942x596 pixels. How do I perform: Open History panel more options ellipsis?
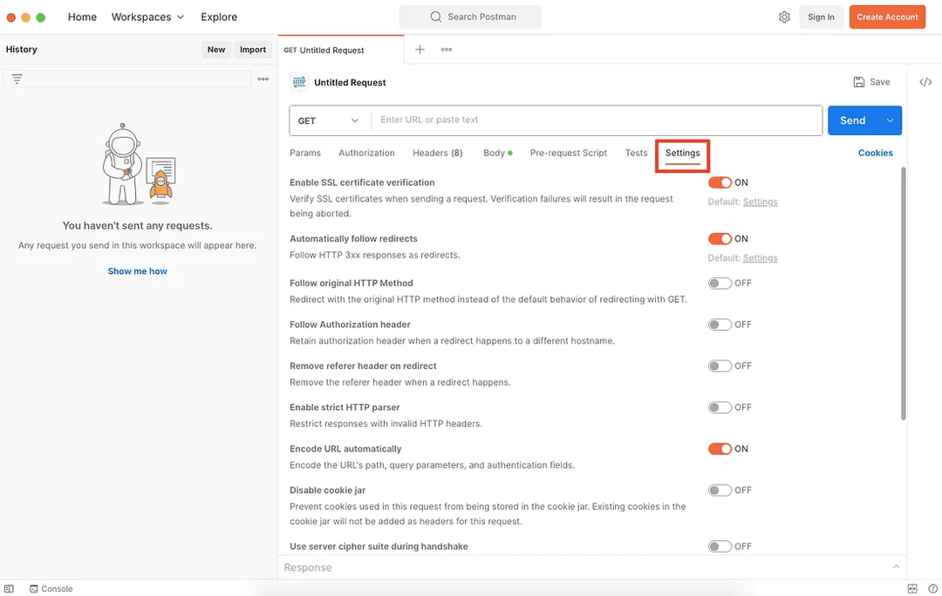(263, 79)
